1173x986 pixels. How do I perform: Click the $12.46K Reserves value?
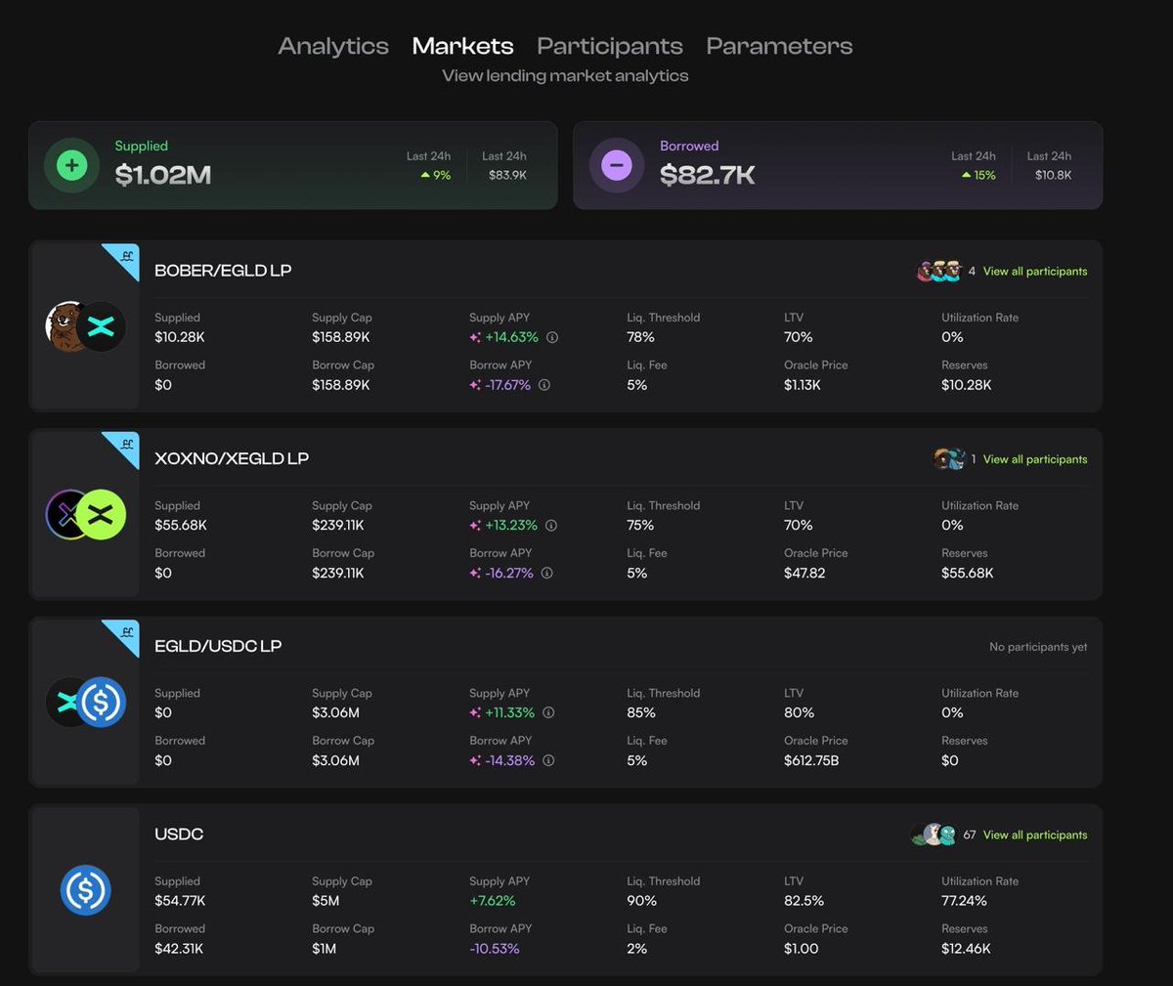pyautogui.click(x=966, y=949)
